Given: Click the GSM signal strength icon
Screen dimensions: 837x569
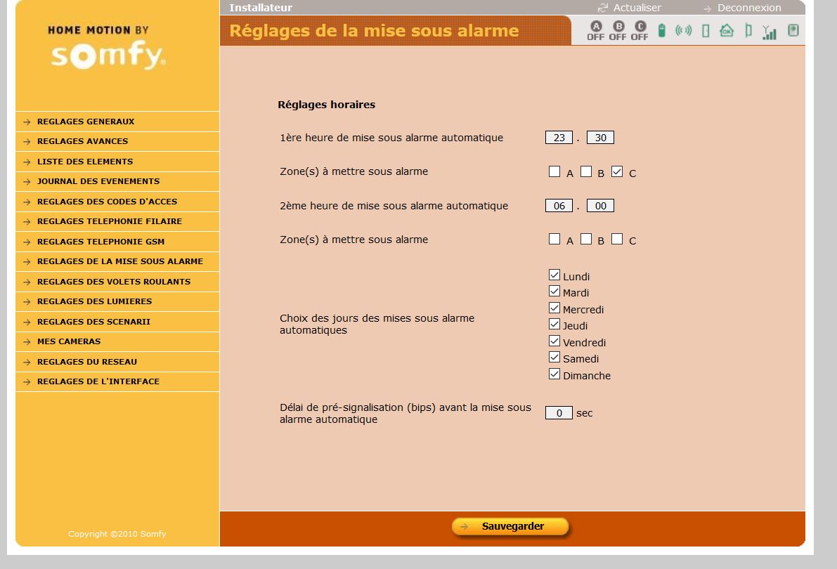Looking at the screenshot, I should coord(770,32).
